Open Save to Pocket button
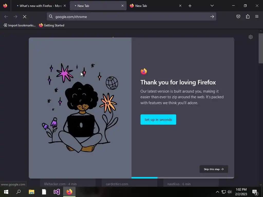 [238, 16]
